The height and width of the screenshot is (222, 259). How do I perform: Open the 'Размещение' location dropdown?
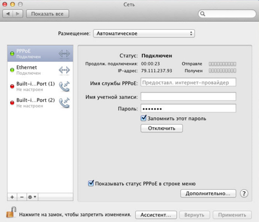point(144,34)
